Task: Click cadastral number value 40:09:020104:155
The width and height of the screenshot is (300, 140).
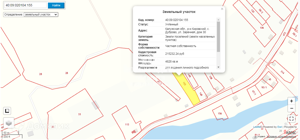Action: 176,20
